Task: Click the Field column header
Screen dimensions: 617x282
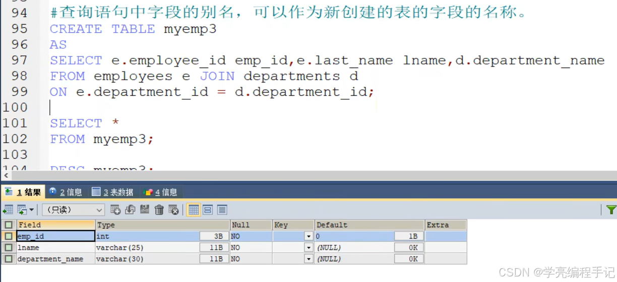Action: tap(56, 225)
